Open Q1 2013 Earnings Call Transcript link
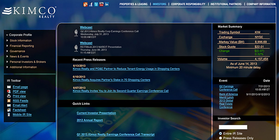The image size is (279, 140). [x=116, y=134]
